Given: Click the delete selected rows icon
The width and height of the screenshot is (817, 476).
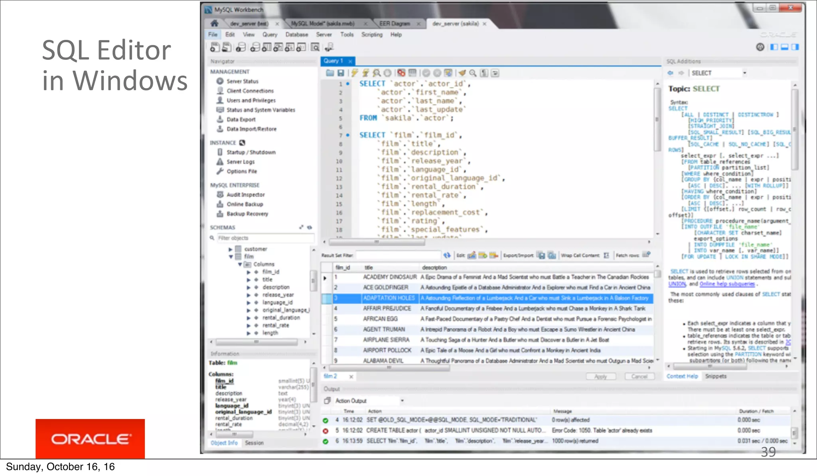Looking at the screenshot, I should (494, 255).
